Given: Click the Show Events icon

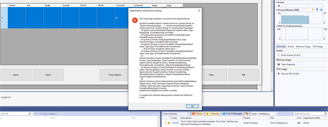Looking at the screenshot, I should pos(279,55).
